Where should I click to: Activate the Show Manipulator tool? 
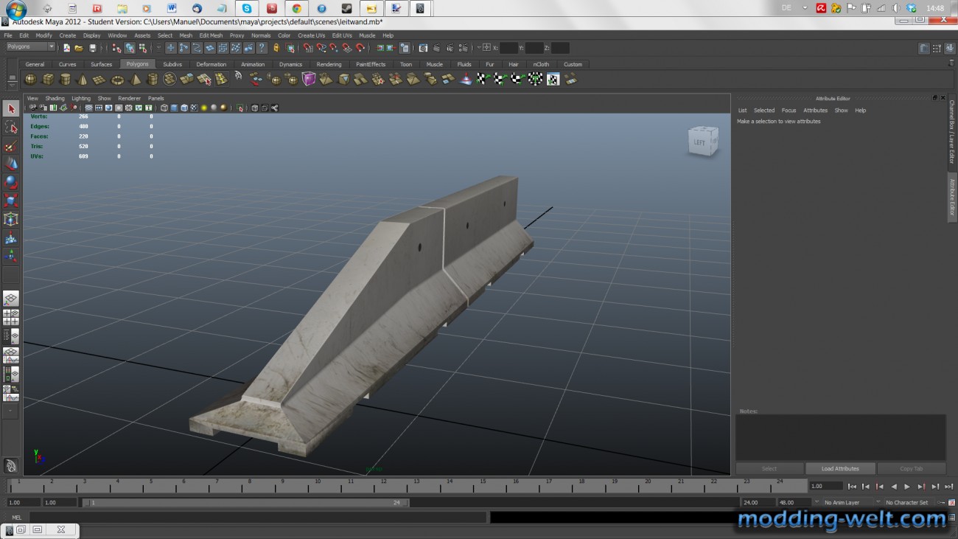[11, 256]
